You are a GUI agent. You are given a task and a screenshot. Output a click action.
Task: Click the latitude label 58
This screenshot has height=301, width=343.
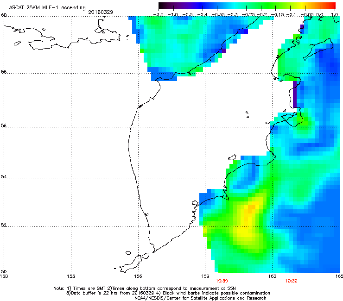pos(4,72)
